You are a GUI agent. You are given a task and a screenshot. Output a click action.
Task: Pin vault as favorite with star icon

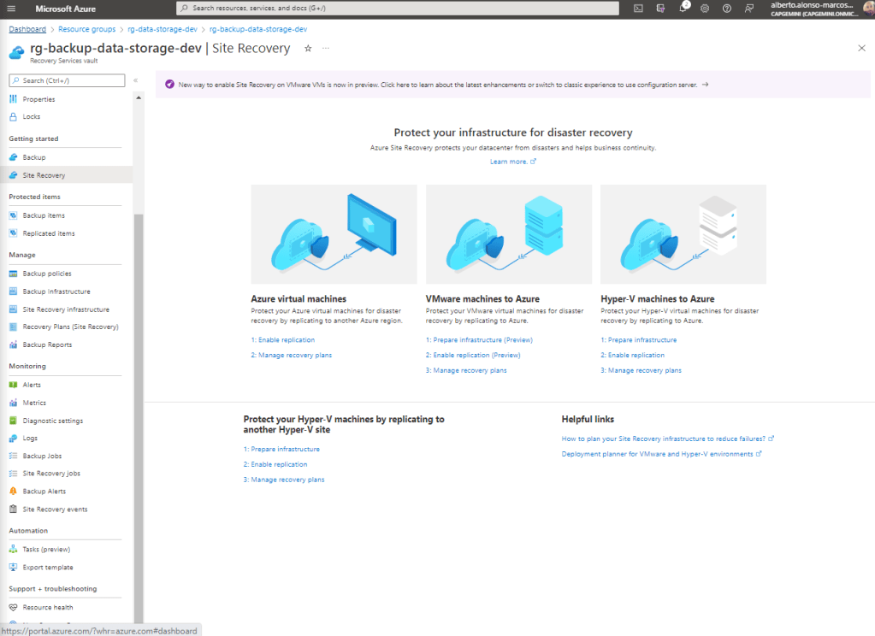(x=308, y=49)
